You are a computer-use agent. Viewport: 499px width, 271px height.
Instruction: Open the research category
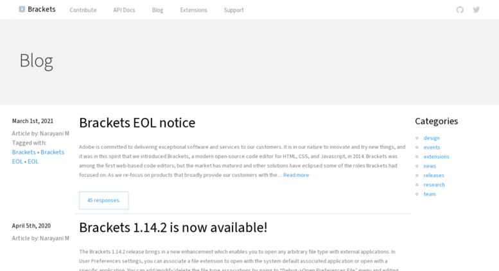434,185
